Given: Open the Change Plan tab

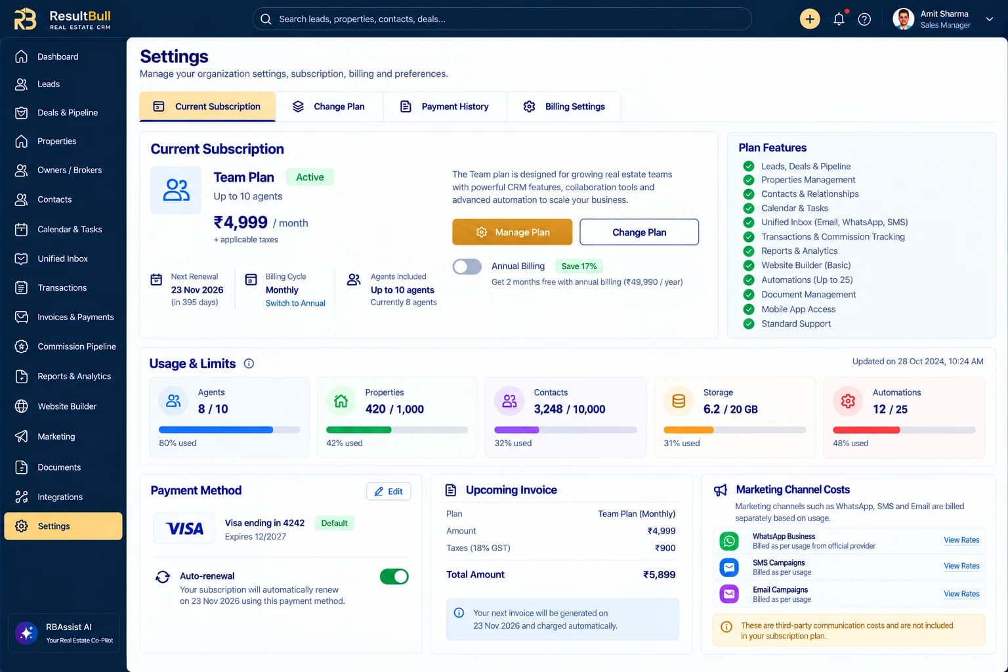Looking at the screenshot, I should [x=329, y=106].
